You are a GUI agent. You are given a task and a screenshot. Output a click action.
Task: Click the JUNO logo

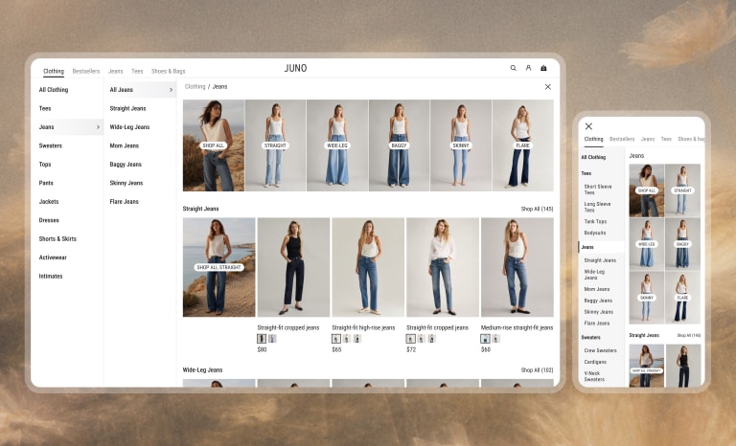pos(296,68)
